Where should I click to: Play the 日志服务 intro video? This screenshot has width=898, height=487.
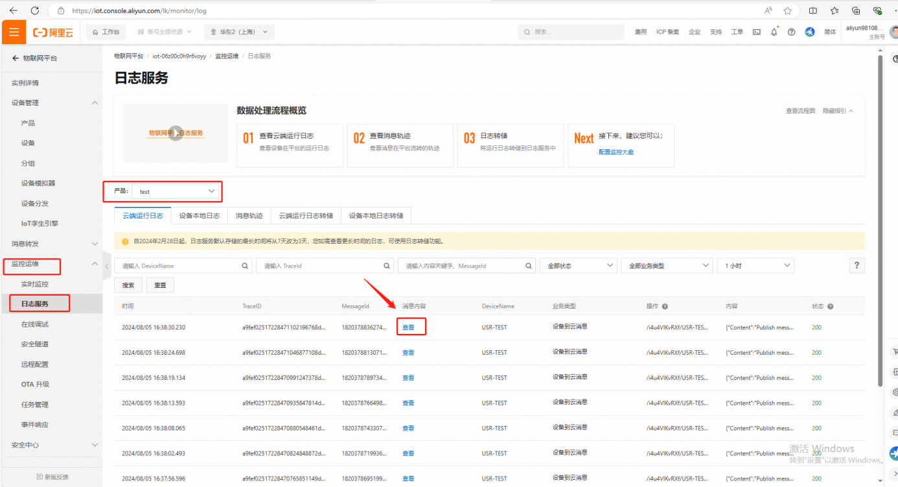pos(175,133)
